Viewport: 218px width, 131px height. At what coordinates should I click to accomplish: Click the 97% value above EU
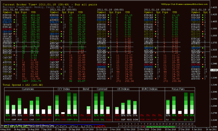186,115
